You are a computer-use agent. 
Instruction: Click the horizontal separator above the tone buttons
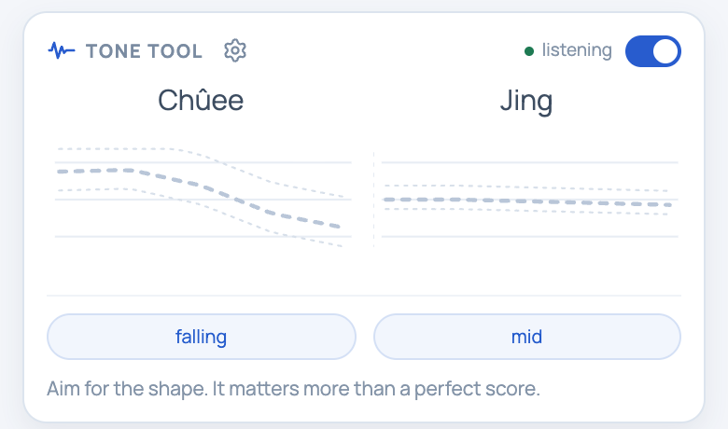tap(364, 296)
